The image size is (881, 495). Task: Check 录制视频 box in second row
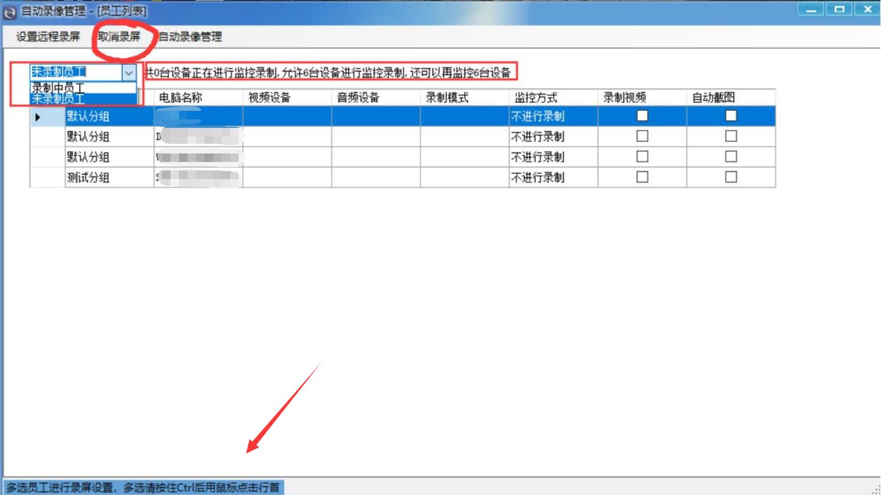pyautogui.click(x=642, y=136)
